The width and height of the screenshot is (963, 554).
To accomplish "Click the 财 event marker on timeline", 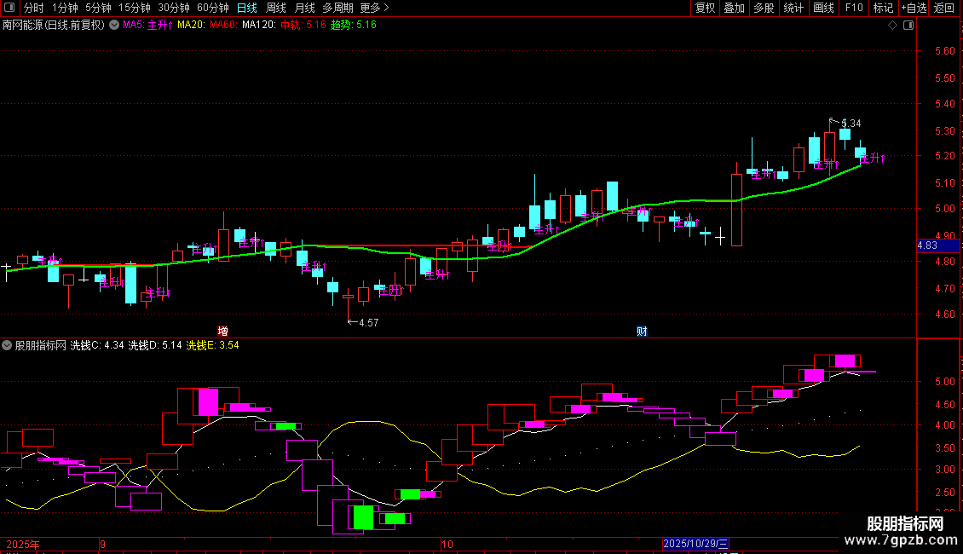I will click(x=642, y=331).
